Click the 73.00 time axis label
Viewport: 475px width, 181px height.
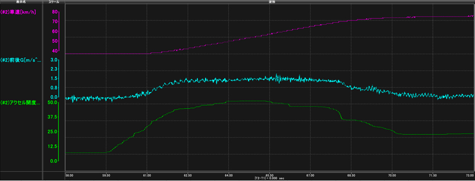tap(469, 176)
